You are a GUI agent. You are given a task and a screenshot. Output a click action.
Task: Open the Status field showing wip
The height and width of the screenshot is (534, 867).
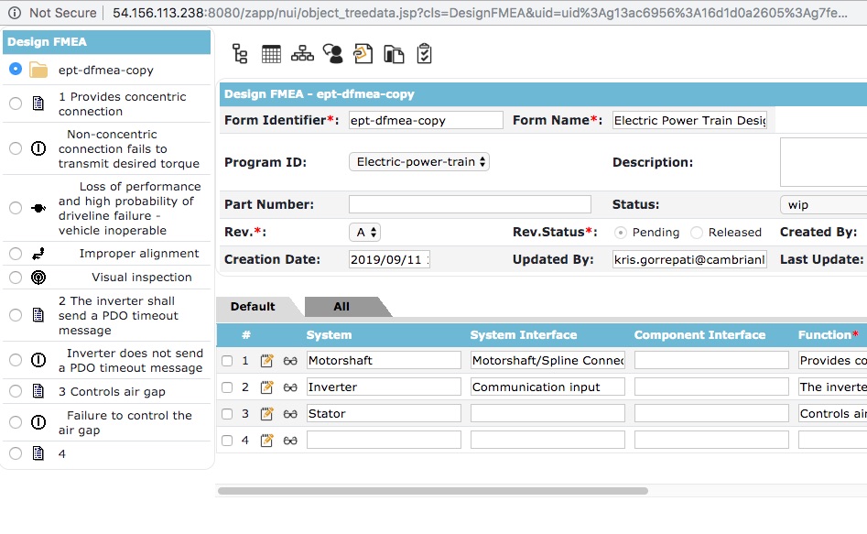(x=823, y=205)
